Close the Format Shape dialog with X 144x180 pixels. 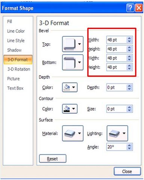pos(139,8)
